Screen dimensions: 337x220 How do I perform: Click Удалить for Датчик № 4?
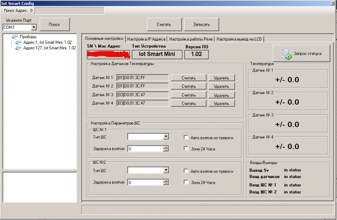[222, 103]
